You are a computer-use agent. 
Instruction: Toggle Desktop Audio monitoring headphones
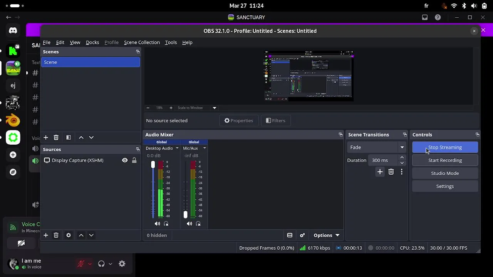166,224
